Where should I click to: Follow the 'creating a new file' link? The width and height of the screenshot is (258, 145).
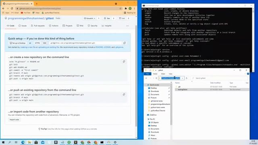[x=28, y=47]
